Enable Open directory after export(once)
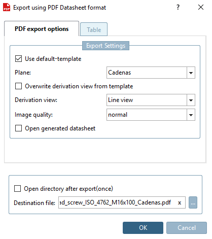This screenshot has width=212, height=239. point(17,188)
